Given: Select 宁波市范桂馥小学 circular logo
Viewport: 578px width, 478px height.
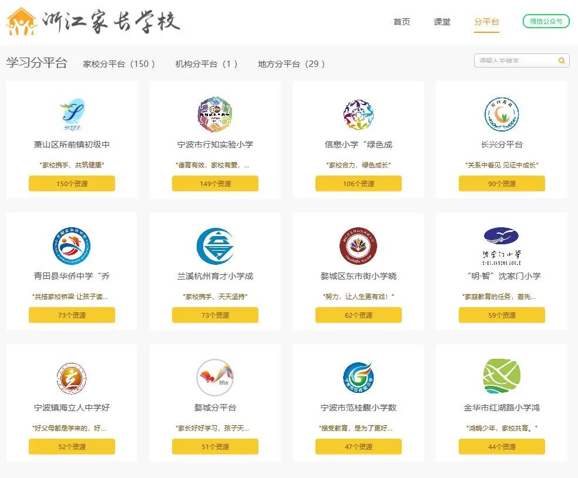Looking at the screenshot, I should [x=358, y=378].
